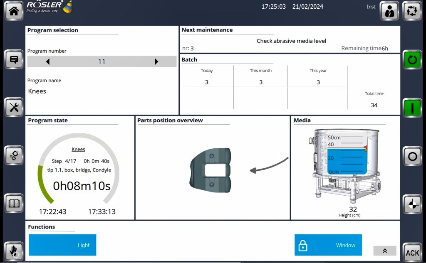Open the gears settings icon
Viewport: 426px width, 263px height.
point(14,155)
